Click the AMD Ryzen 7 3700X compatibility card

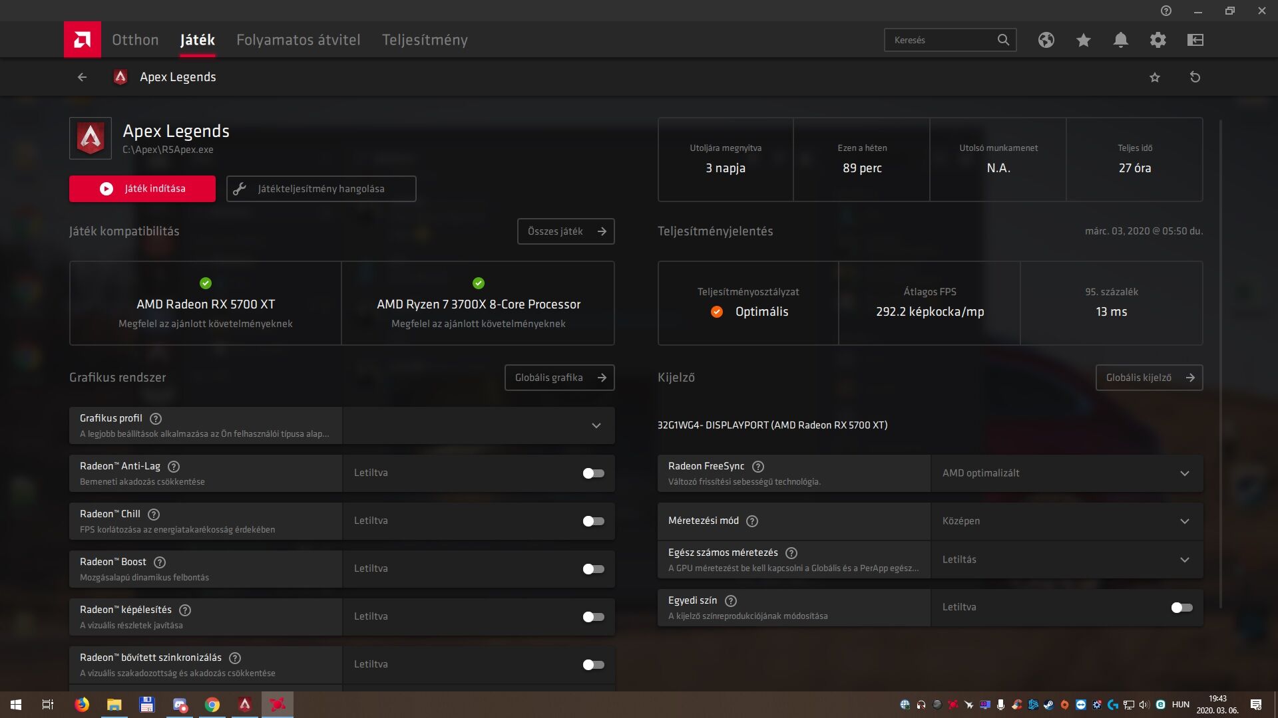[478, 303]
